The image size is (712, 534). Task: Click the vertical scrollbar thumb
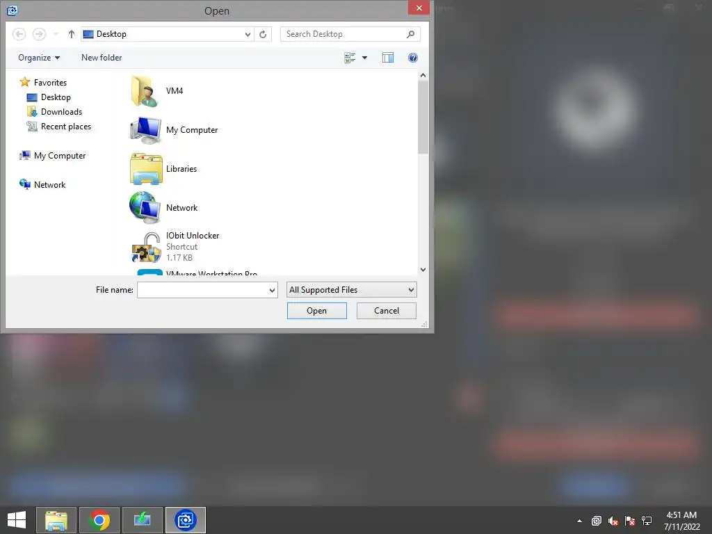point(423,117)
